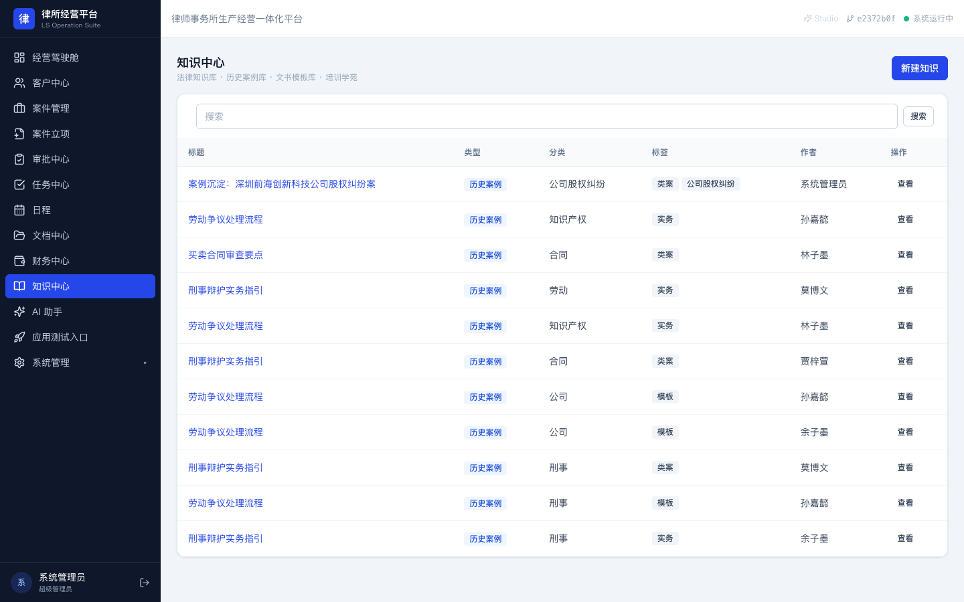
Task: Click 历史案例 badge in 买卖合同审查要点 row
Action: pos(485,256)
